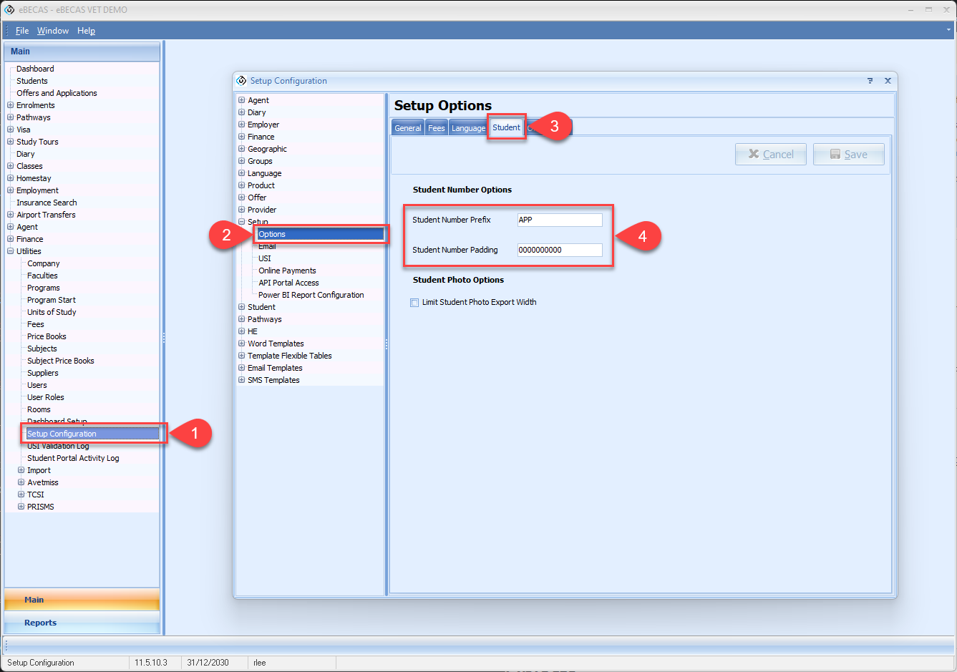
Task: Switch to the General tab
Action: click(407, 128)
